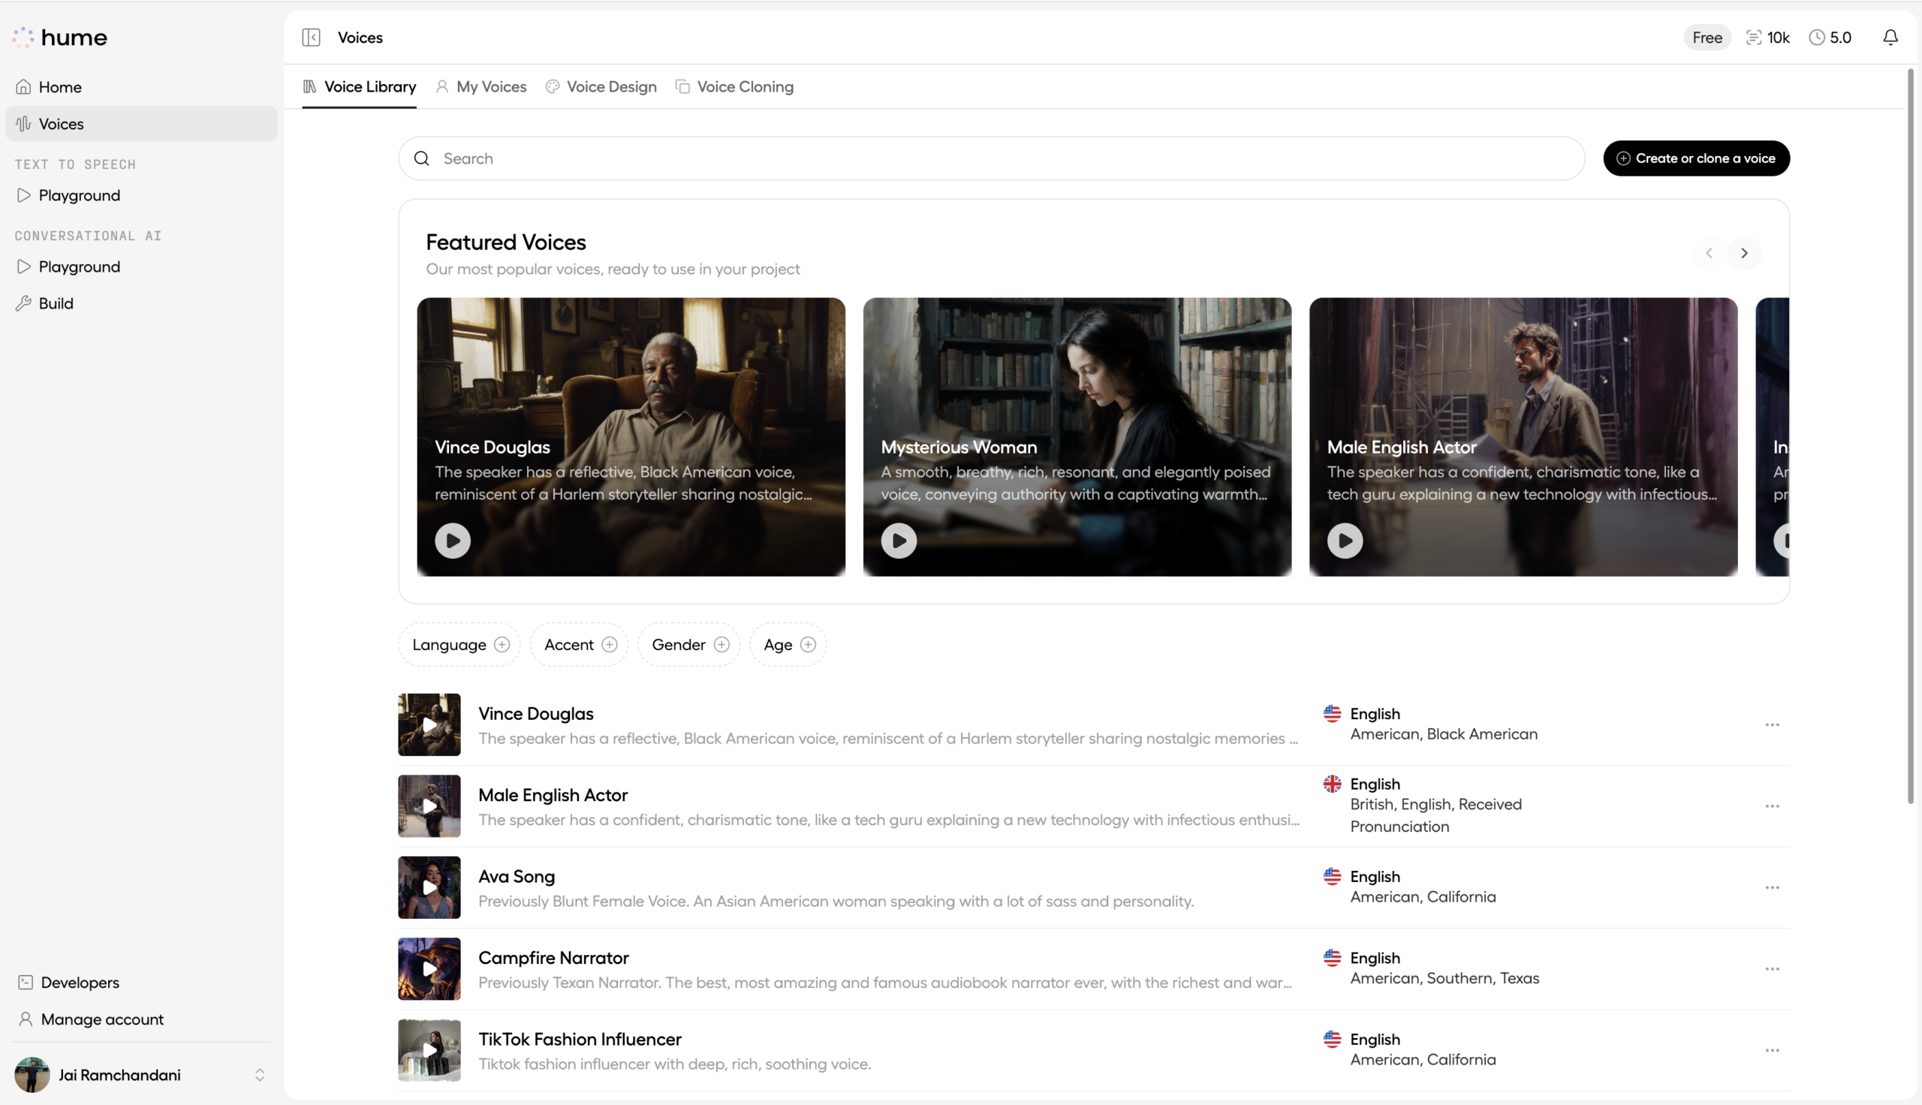Open the Age filter

tap(788, 644)
